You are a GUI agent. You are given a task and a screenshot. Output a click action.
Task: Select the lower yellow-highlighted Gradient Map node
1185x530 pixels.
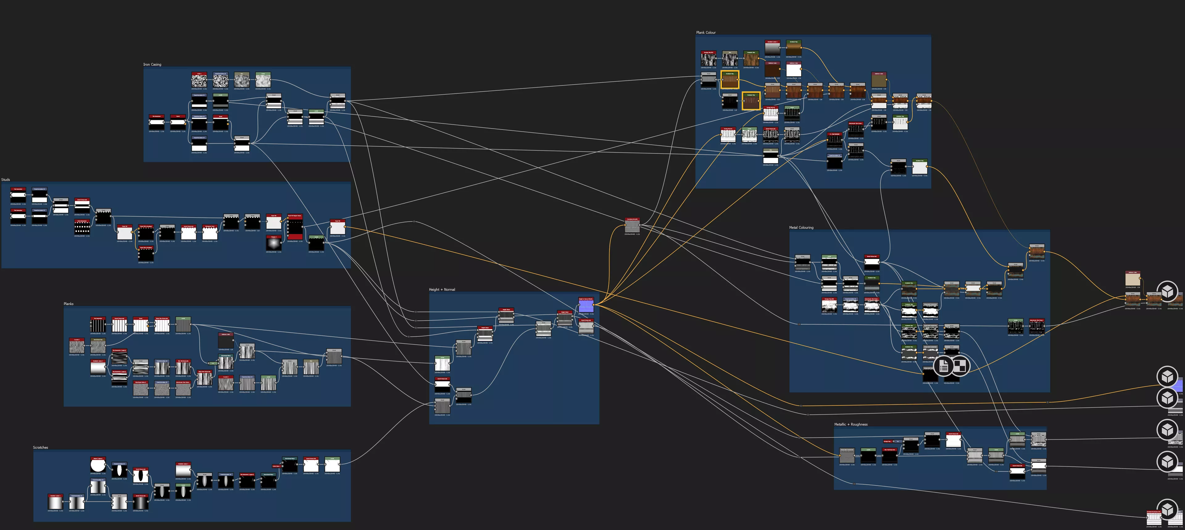pyautogui.click(x=751, y=101)
